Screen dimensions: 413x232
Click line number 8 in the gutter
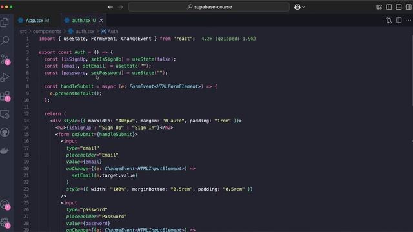click(27, 86)
